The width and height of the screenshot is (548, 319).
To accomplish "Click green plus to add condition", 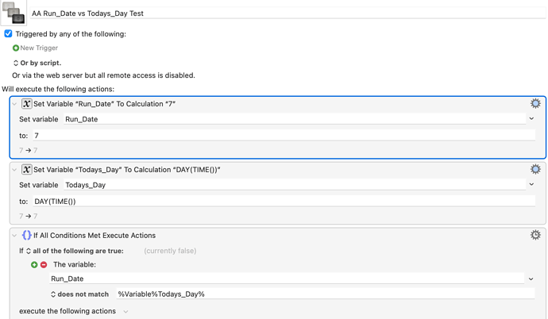I will point(34,264).
